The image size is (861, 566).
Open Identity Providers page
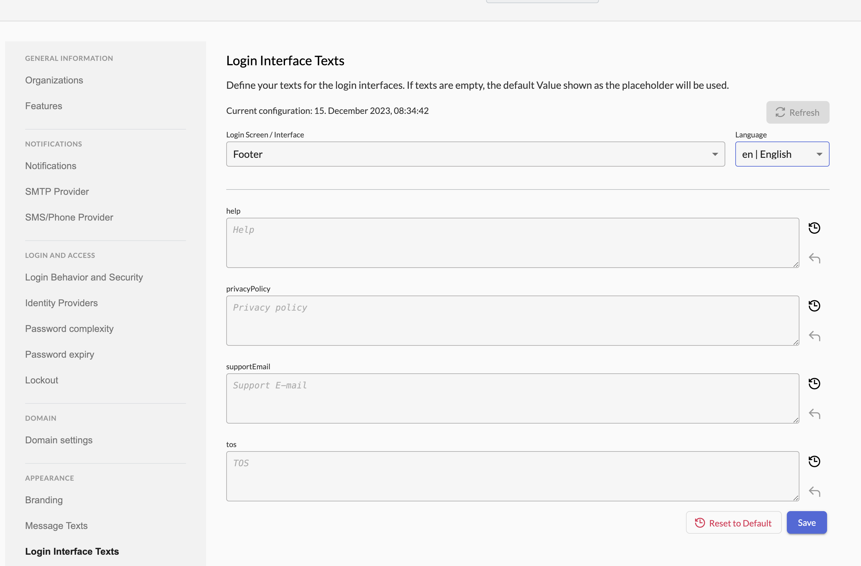[61, 303]
